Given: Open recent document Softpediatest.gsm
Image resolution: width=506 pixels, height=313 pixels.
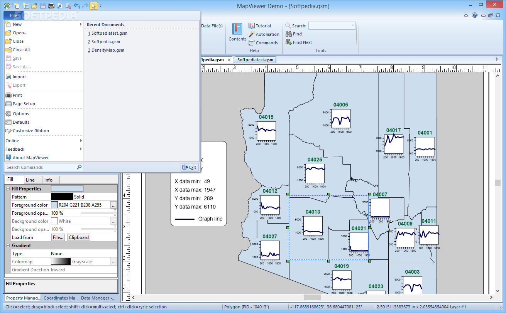Looking at the screenshot, I should pos(108,33).
